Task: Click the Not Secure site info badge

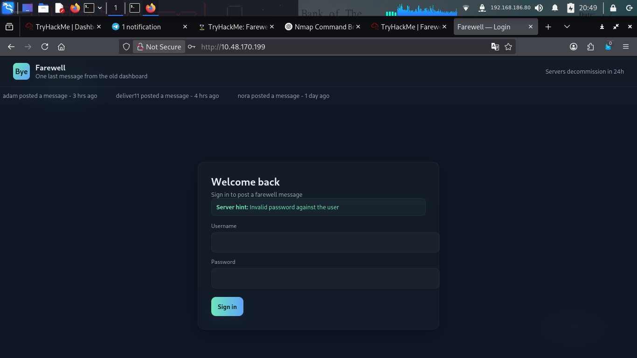Action: (x=159, y=47)
